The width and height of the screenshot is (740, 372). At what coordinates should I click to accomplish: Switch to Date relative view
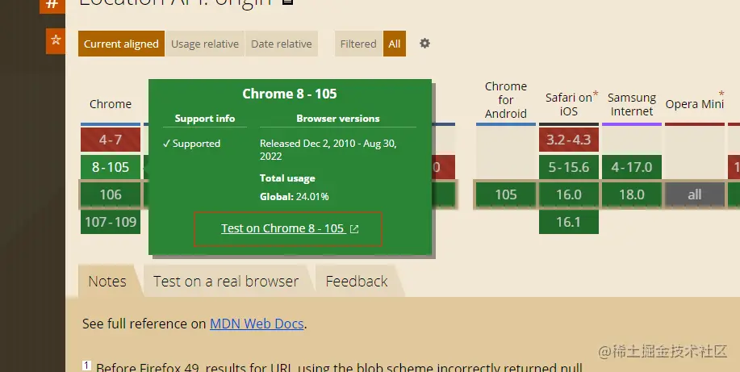282,44
